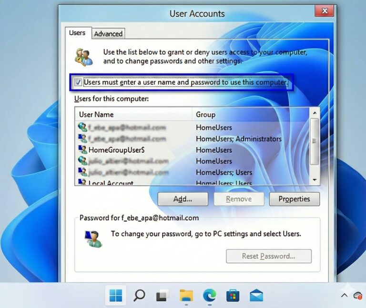Open Task View on the taskbar
The image size is (366, 308).
[163, 296]
